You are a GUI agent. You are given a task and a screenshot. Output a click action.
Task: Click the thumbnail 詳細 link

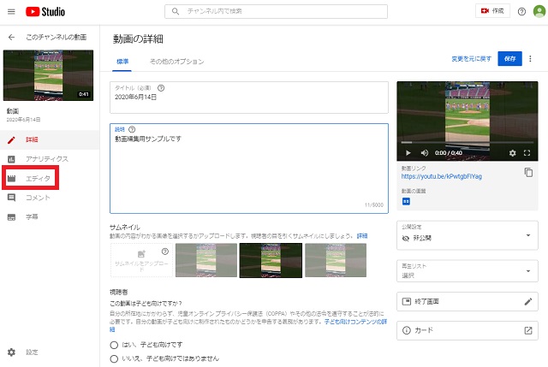tap(362, 236)
